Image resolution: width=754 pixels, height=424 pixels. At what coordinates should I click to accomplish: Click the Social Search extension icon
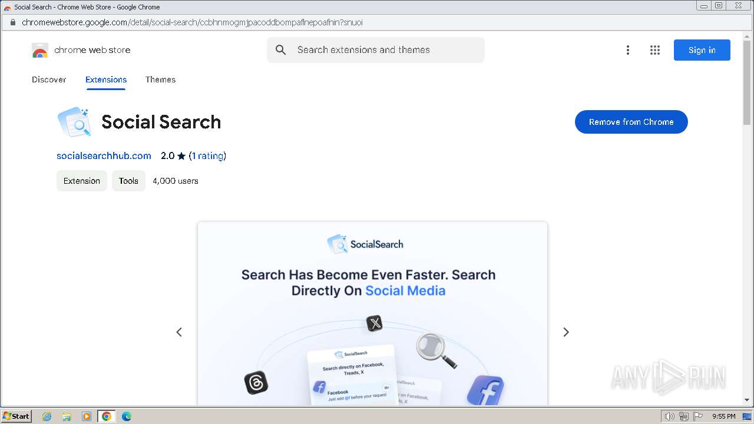[74, 122]
